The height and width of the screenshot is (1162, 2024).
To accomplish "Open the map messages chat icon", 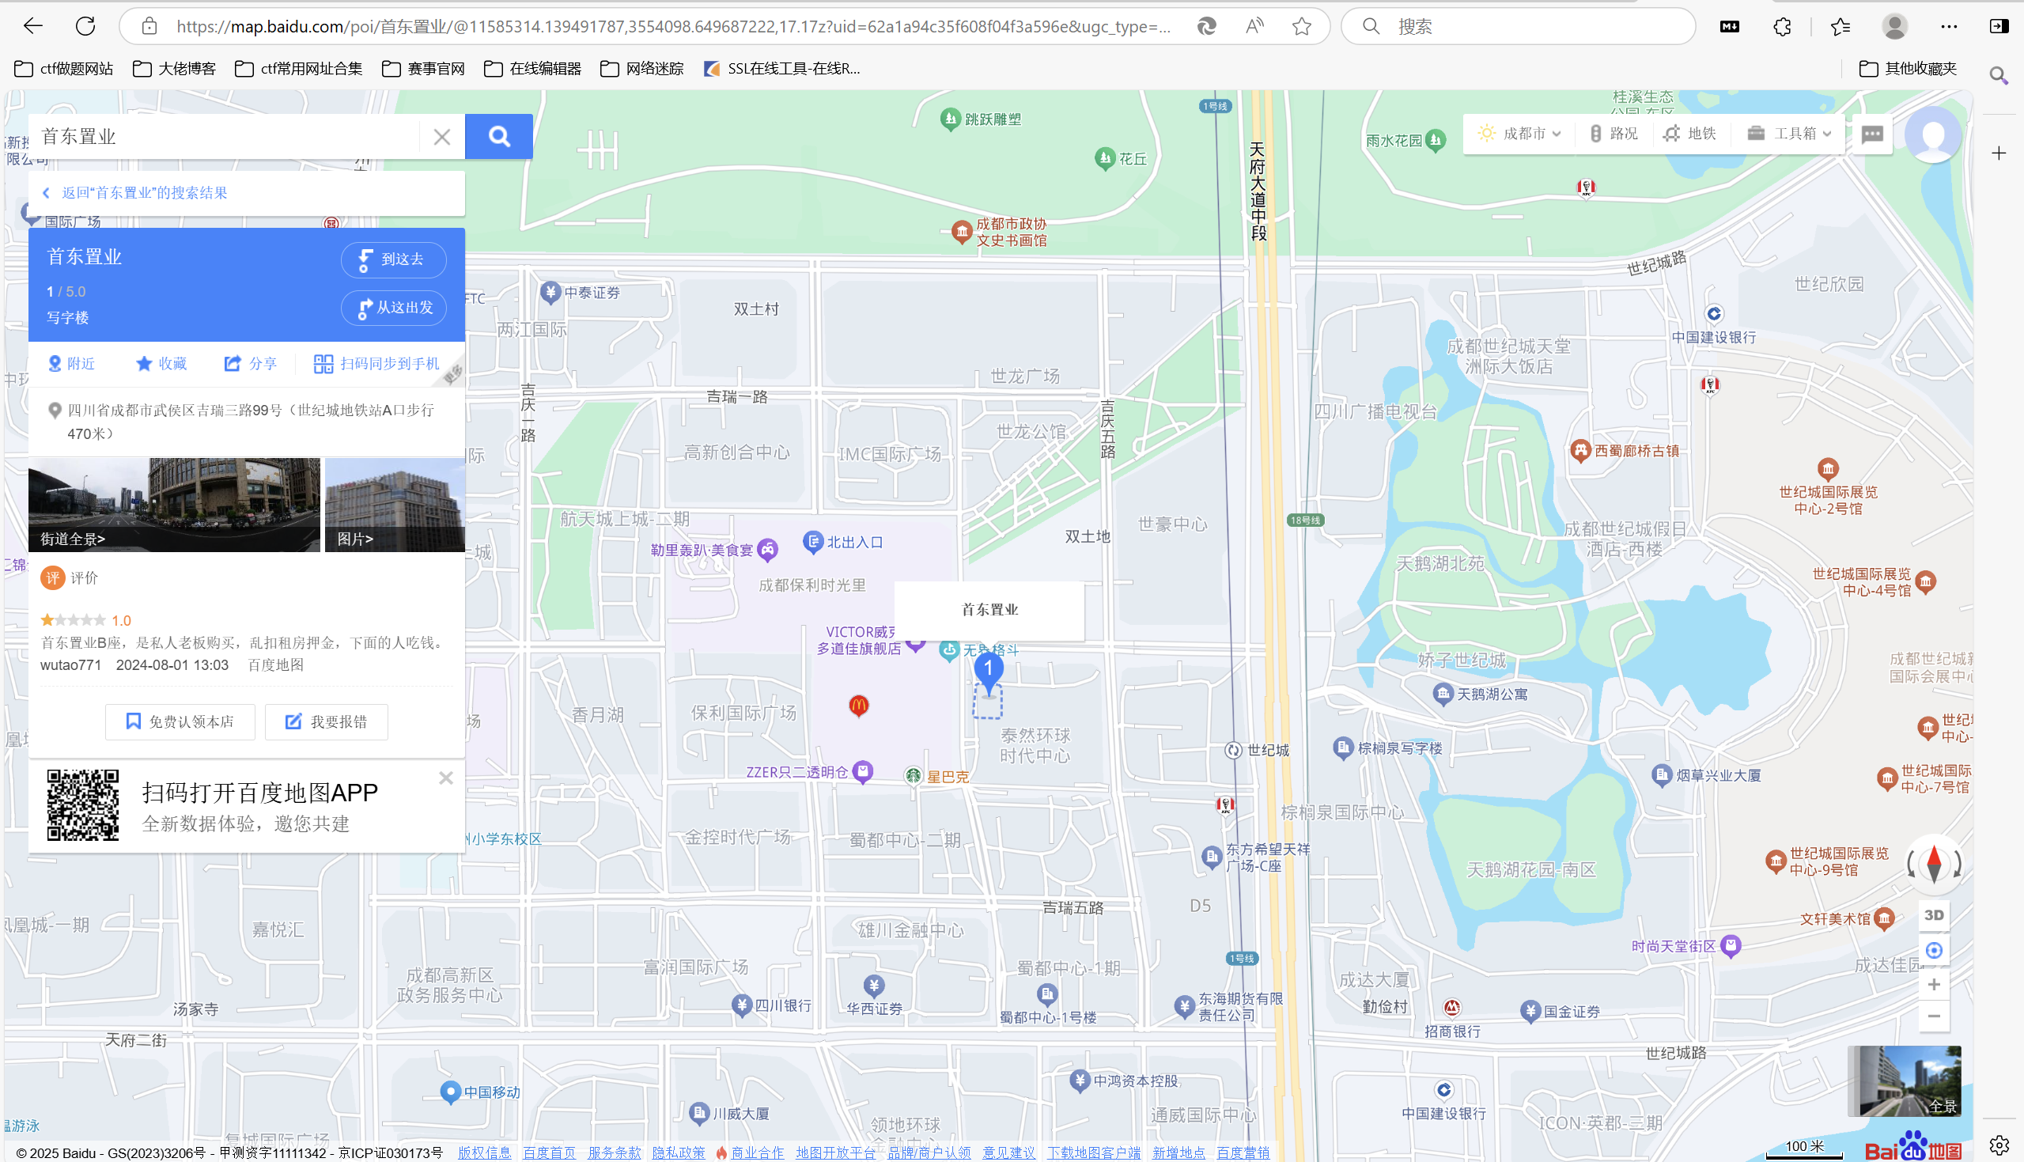I will tap(1872, 134).
